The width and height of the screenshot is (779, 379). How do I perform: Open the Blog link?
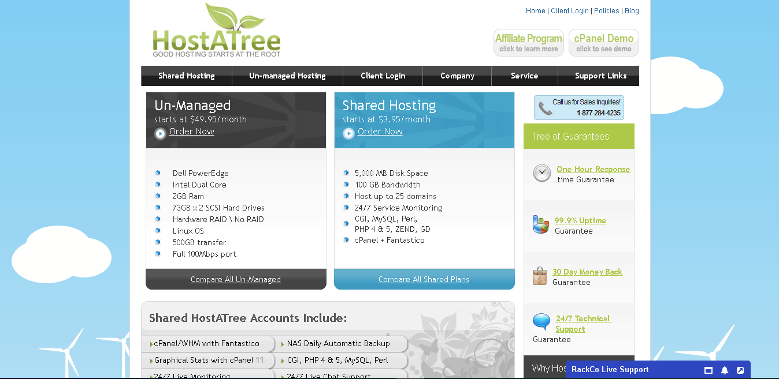[632, 11]
